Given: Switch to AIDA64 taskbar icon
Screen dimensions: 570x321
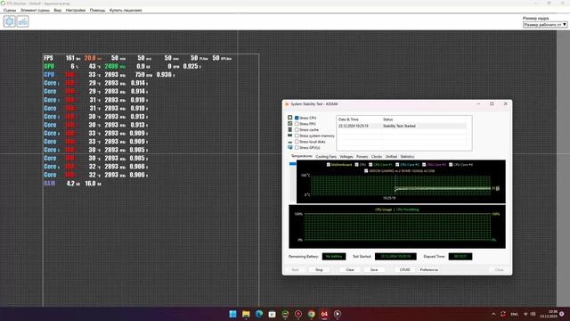Looking at the screenshot, I should point(324,314).
